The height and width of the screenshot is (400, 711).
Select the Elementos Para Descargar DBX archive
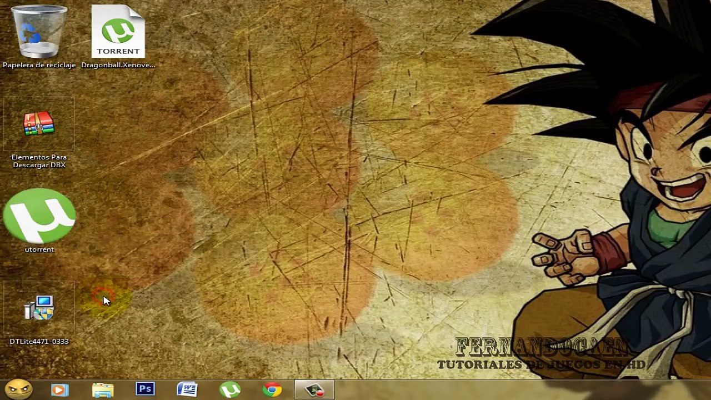coord(39,124)
